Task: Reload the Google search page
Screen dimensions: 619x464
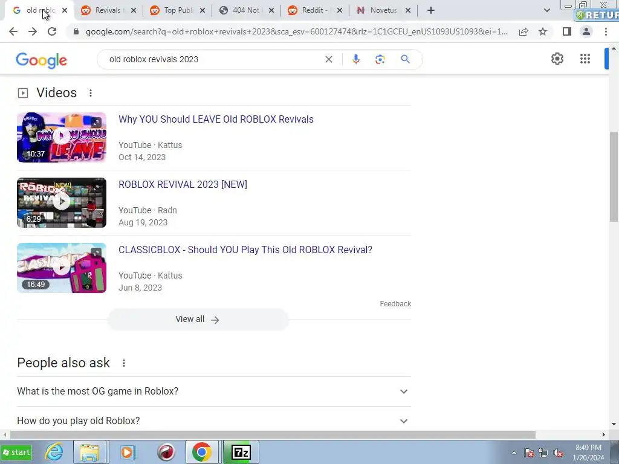Action: click(52, 31)
